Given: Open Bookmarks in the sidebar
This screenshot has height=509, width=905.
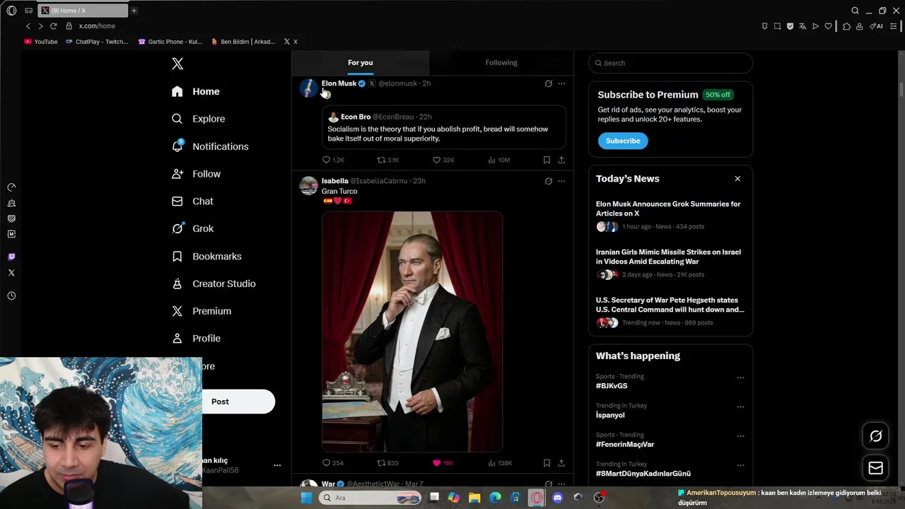Looking at the screenshot, I should 206,256.
